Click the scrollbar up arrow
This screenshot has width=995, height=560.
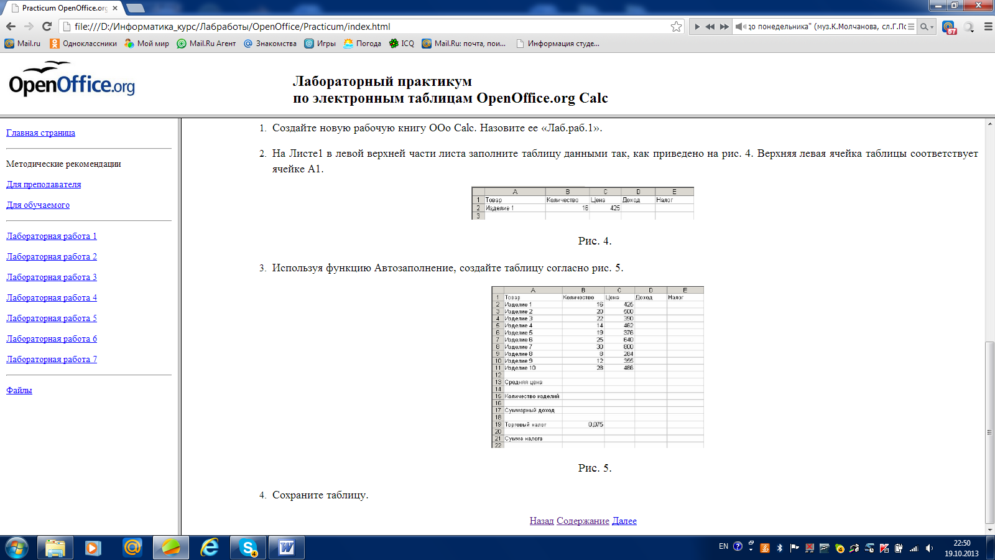tap(990, 123)
